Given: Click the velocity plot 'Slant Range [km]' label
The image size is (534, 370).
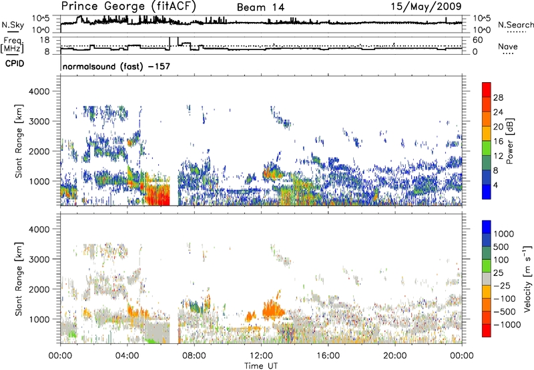Looking at the screenshot, I should (x=19, y=279).
